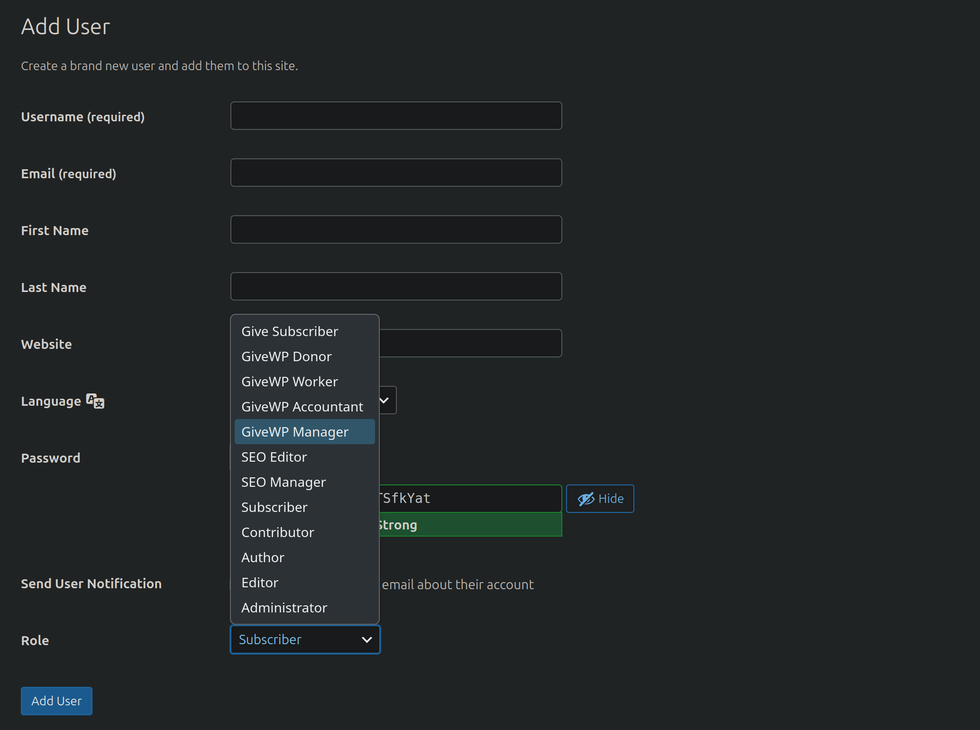Select GiveWP Accountant role

click(x=302, y=406)
